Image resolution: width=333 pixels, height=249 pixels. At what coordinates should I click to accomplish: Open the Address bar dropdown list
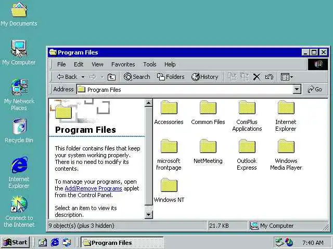(297, 89)
